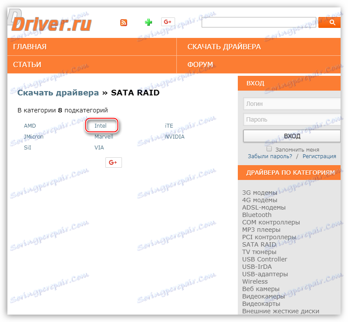Click the Логин input field
The width and height of the screenshot is (348, 322).
292,104
